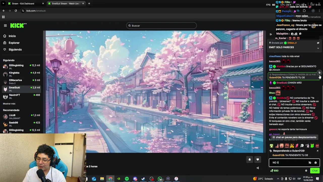
Task: Open Spotify from the taskbar
Action: [x=127, y=179]
